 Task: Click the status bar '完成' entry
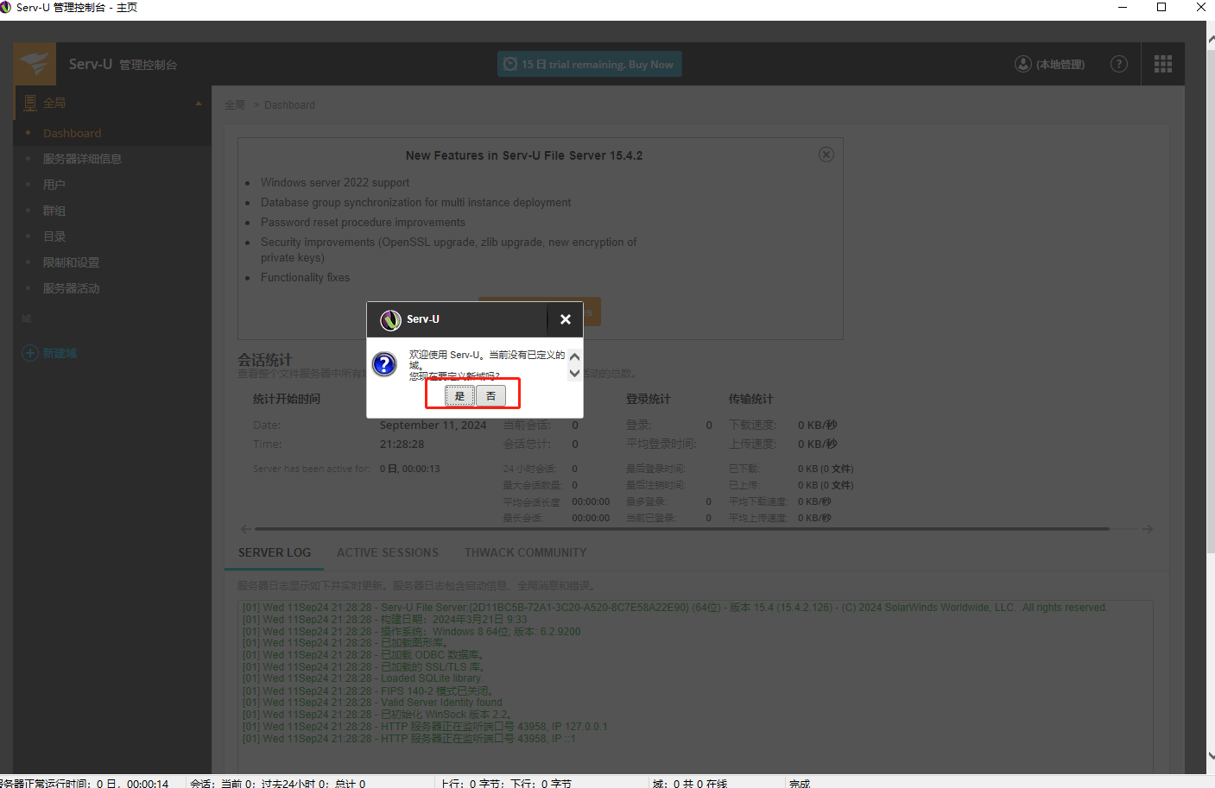pos(800,783)
